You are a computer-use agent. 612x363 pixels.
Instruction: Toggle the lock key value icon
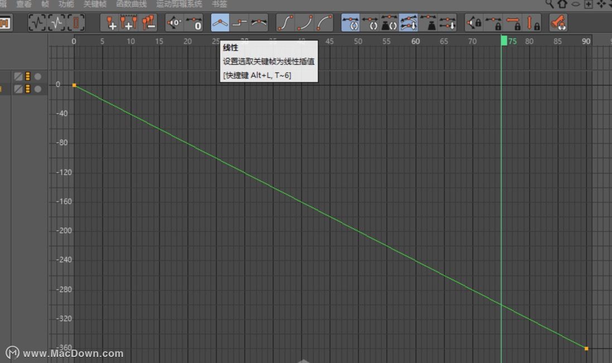pyautogui.click(x=533, y=23)
